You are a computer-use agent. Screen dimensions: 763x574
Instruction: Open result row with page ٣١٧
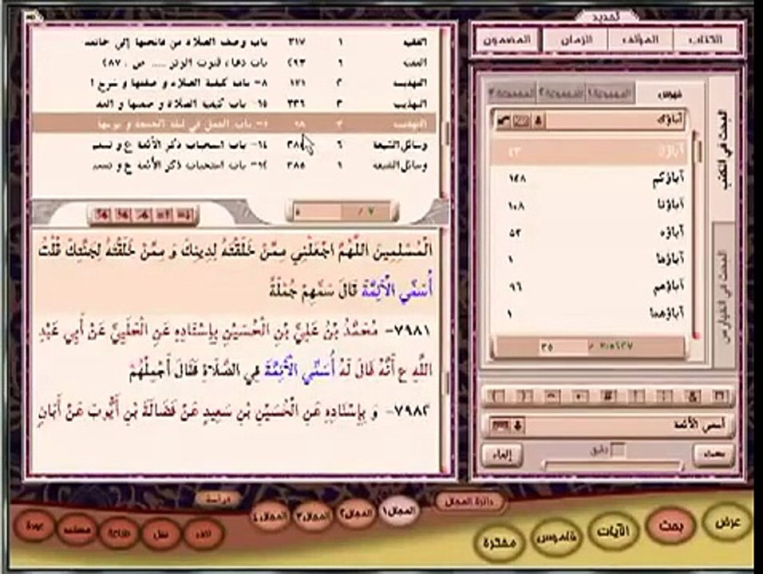tap(235, 42)
